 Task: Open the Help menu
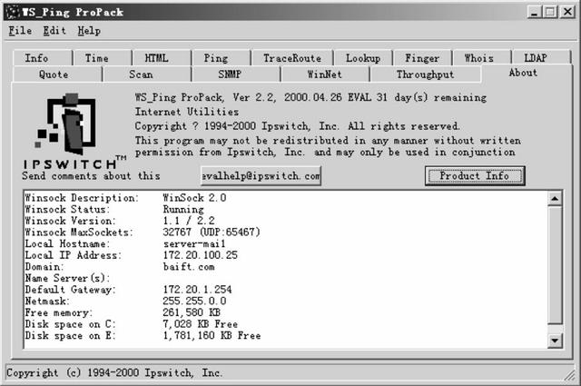(x=89, y=30)
